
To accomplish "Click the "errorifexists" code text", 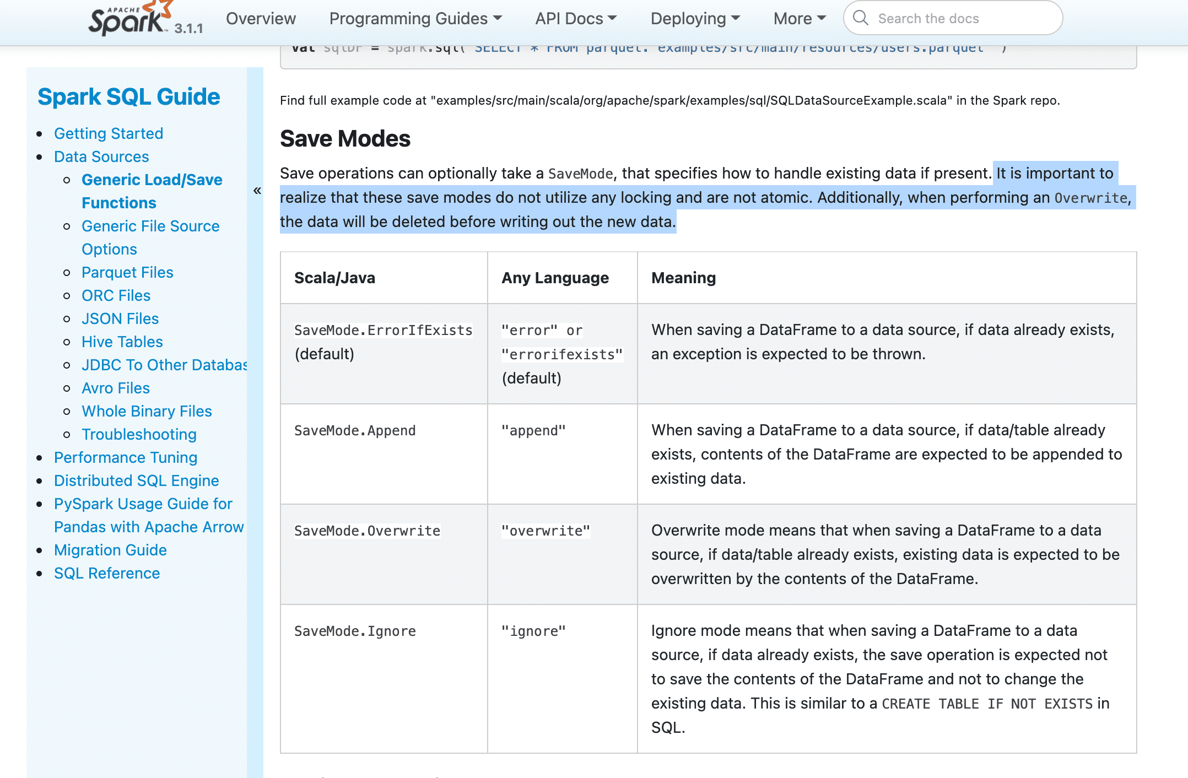I will pos(562,354).
